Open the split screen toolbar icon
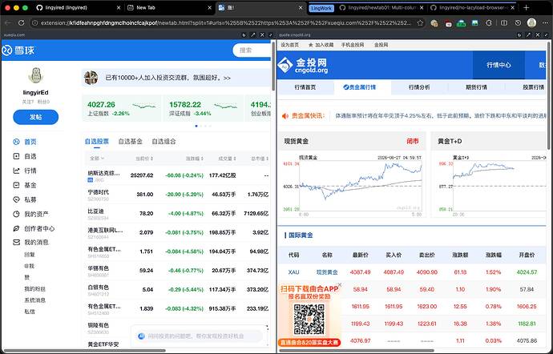Screen dimensions: 553x354 point(504,23)
